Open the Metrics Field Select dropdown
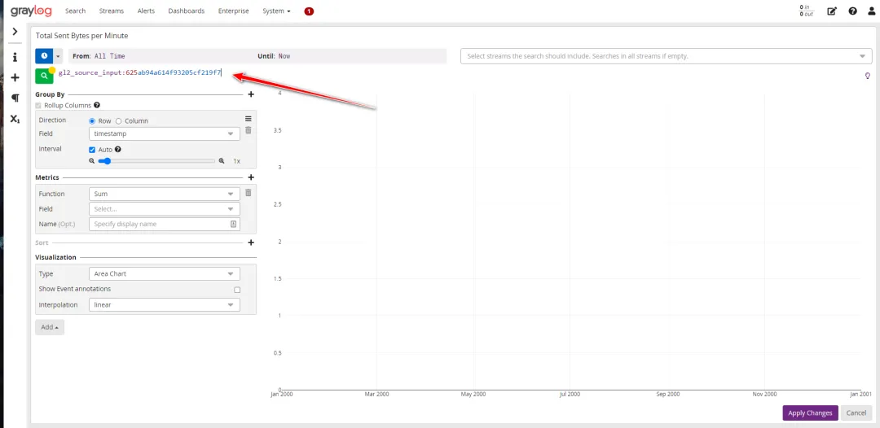The image size is (880, 428). click(x=165, y=209)
